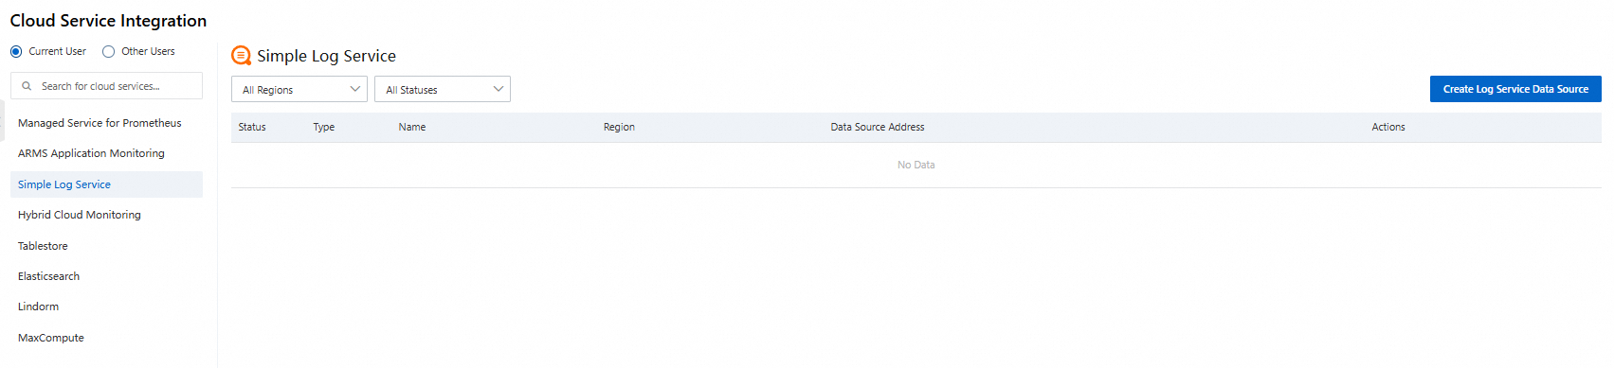The height and width of the screenshot is (368, 1614).
Task: Open the All Regions dropdown
Action: 299,89
